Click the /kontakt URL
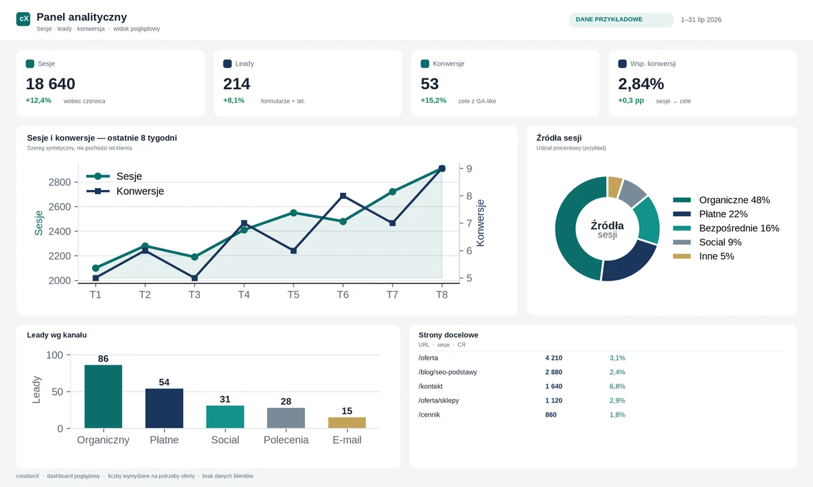813x487 pixels. pyautogui.click(x=432, y=386)
